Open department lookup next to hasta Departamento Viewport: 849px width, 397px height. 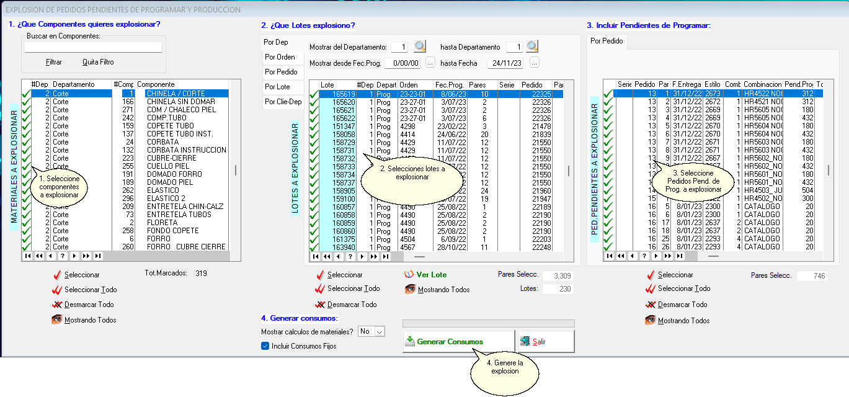(532, 47)
